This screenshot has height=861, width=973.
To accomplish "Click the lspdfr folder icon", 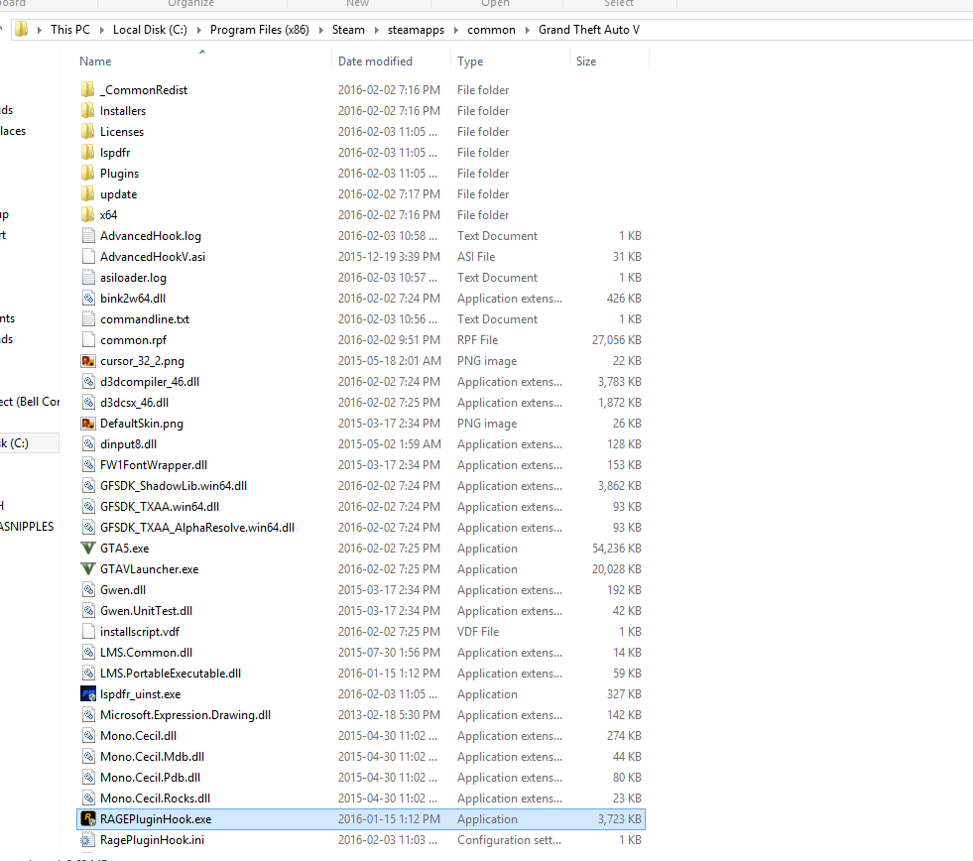I will click(88, 152).
